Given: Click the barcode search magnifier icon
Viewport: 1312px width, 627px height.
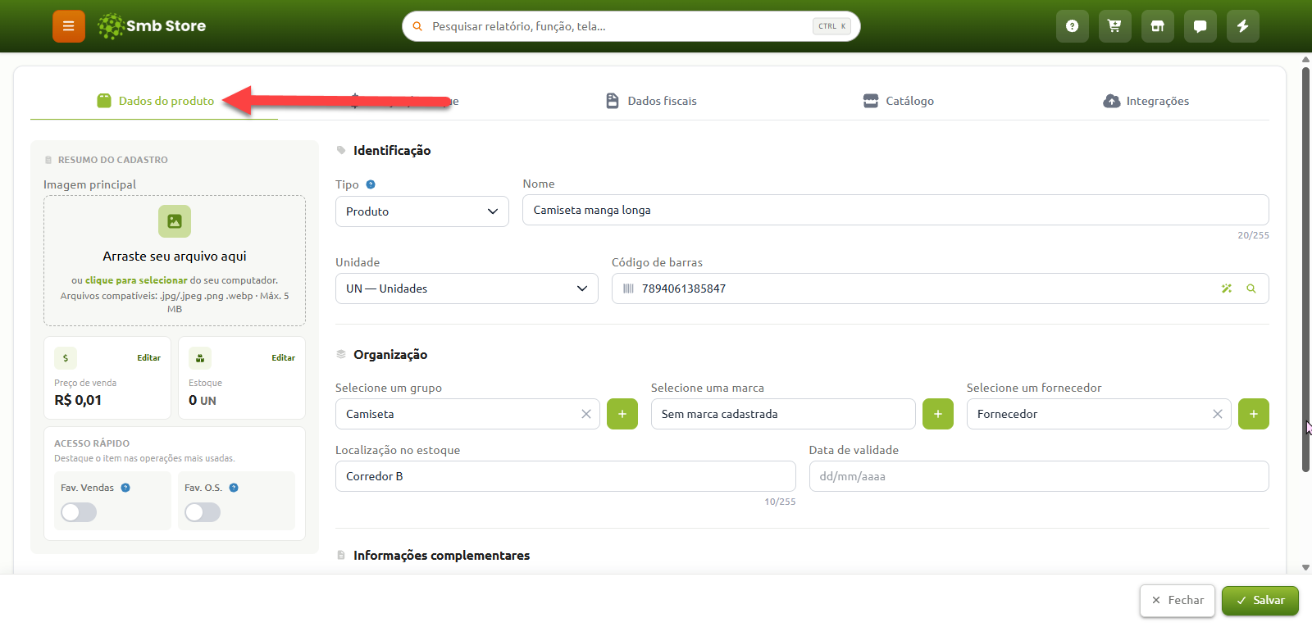Looking at the screenshot, I should pos(1251,289).
